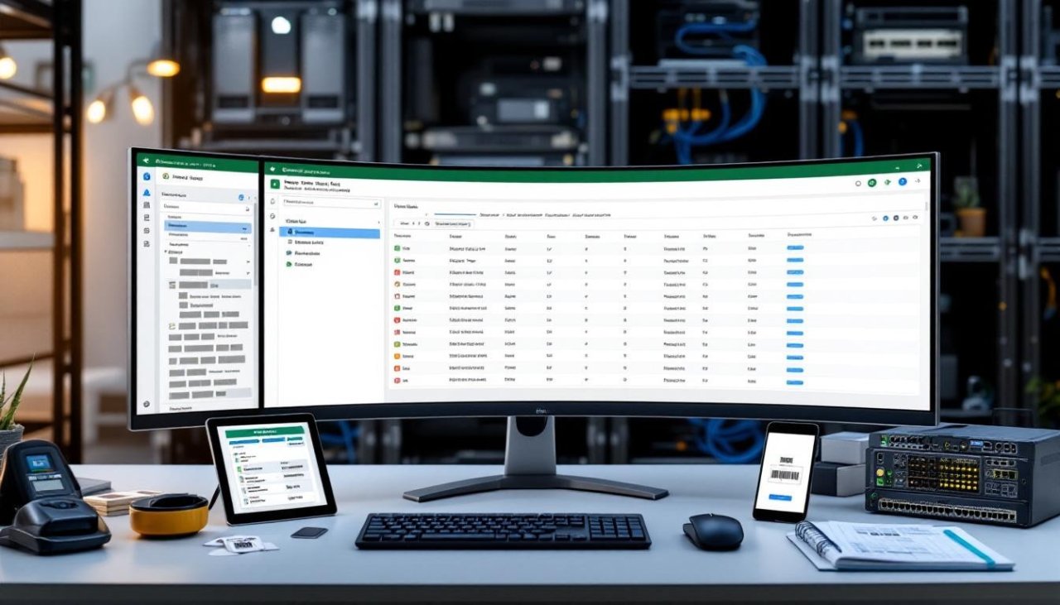Click the reports icon below the alerts icon
Image resolution: width=1060 pixels, height=605 pixels.
[x=147, y=204]
